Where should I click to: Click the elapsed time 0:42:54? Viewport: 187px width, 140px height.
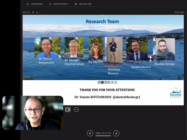click(26, 12)
